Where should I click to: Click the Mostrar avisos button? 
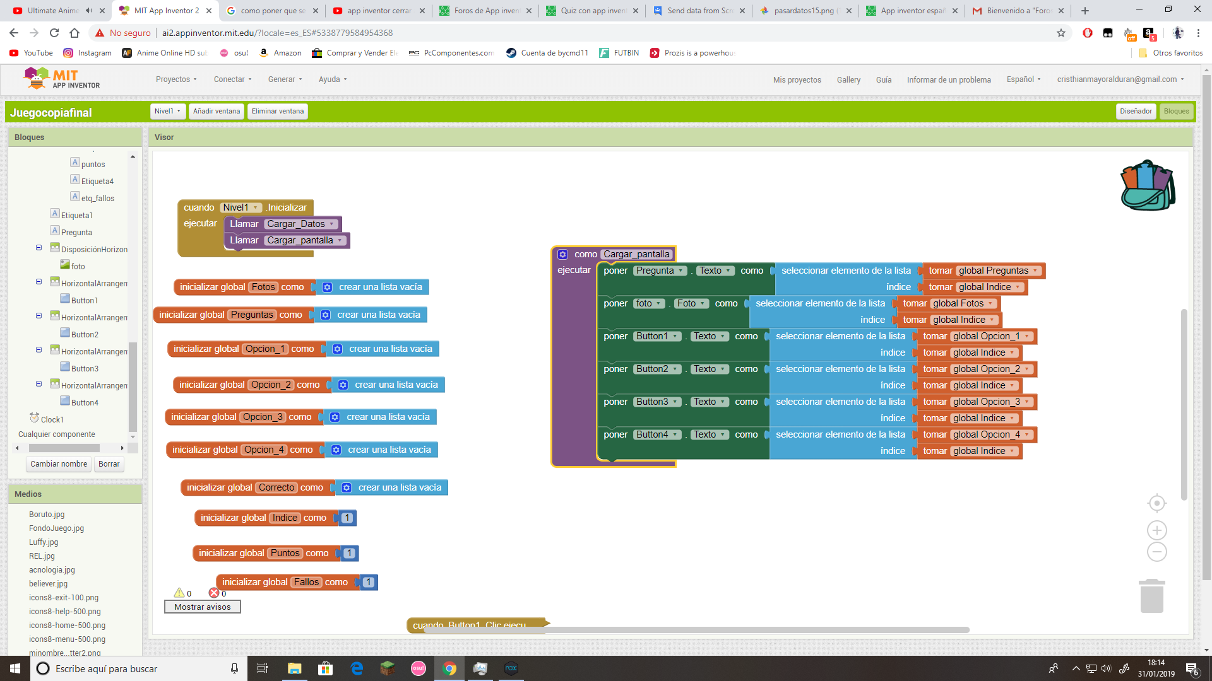[202, 607]
